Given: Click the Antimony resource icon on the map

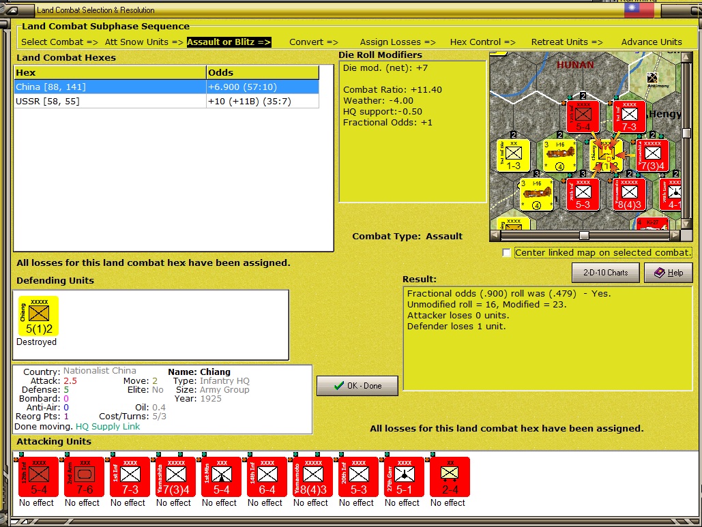Looking at the screenshot, I should point(653,78).
